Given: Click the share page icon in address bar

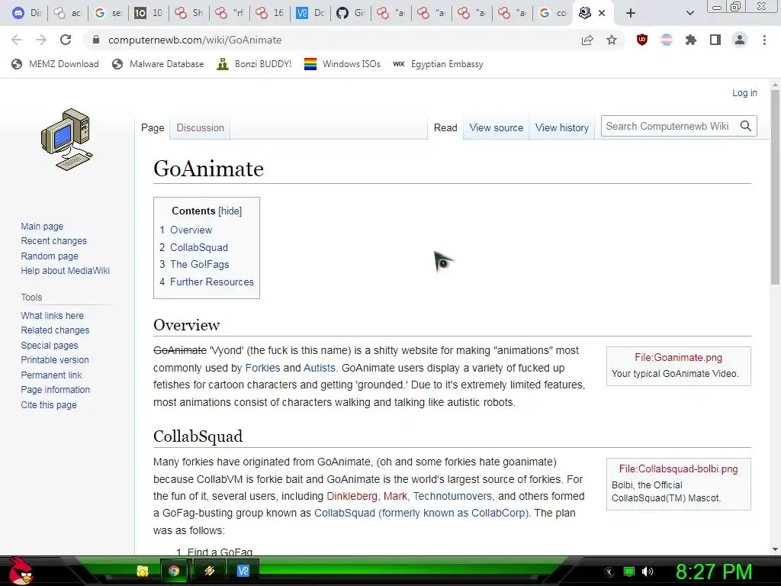Looking at the screenshot, I should tap(587, 40).
